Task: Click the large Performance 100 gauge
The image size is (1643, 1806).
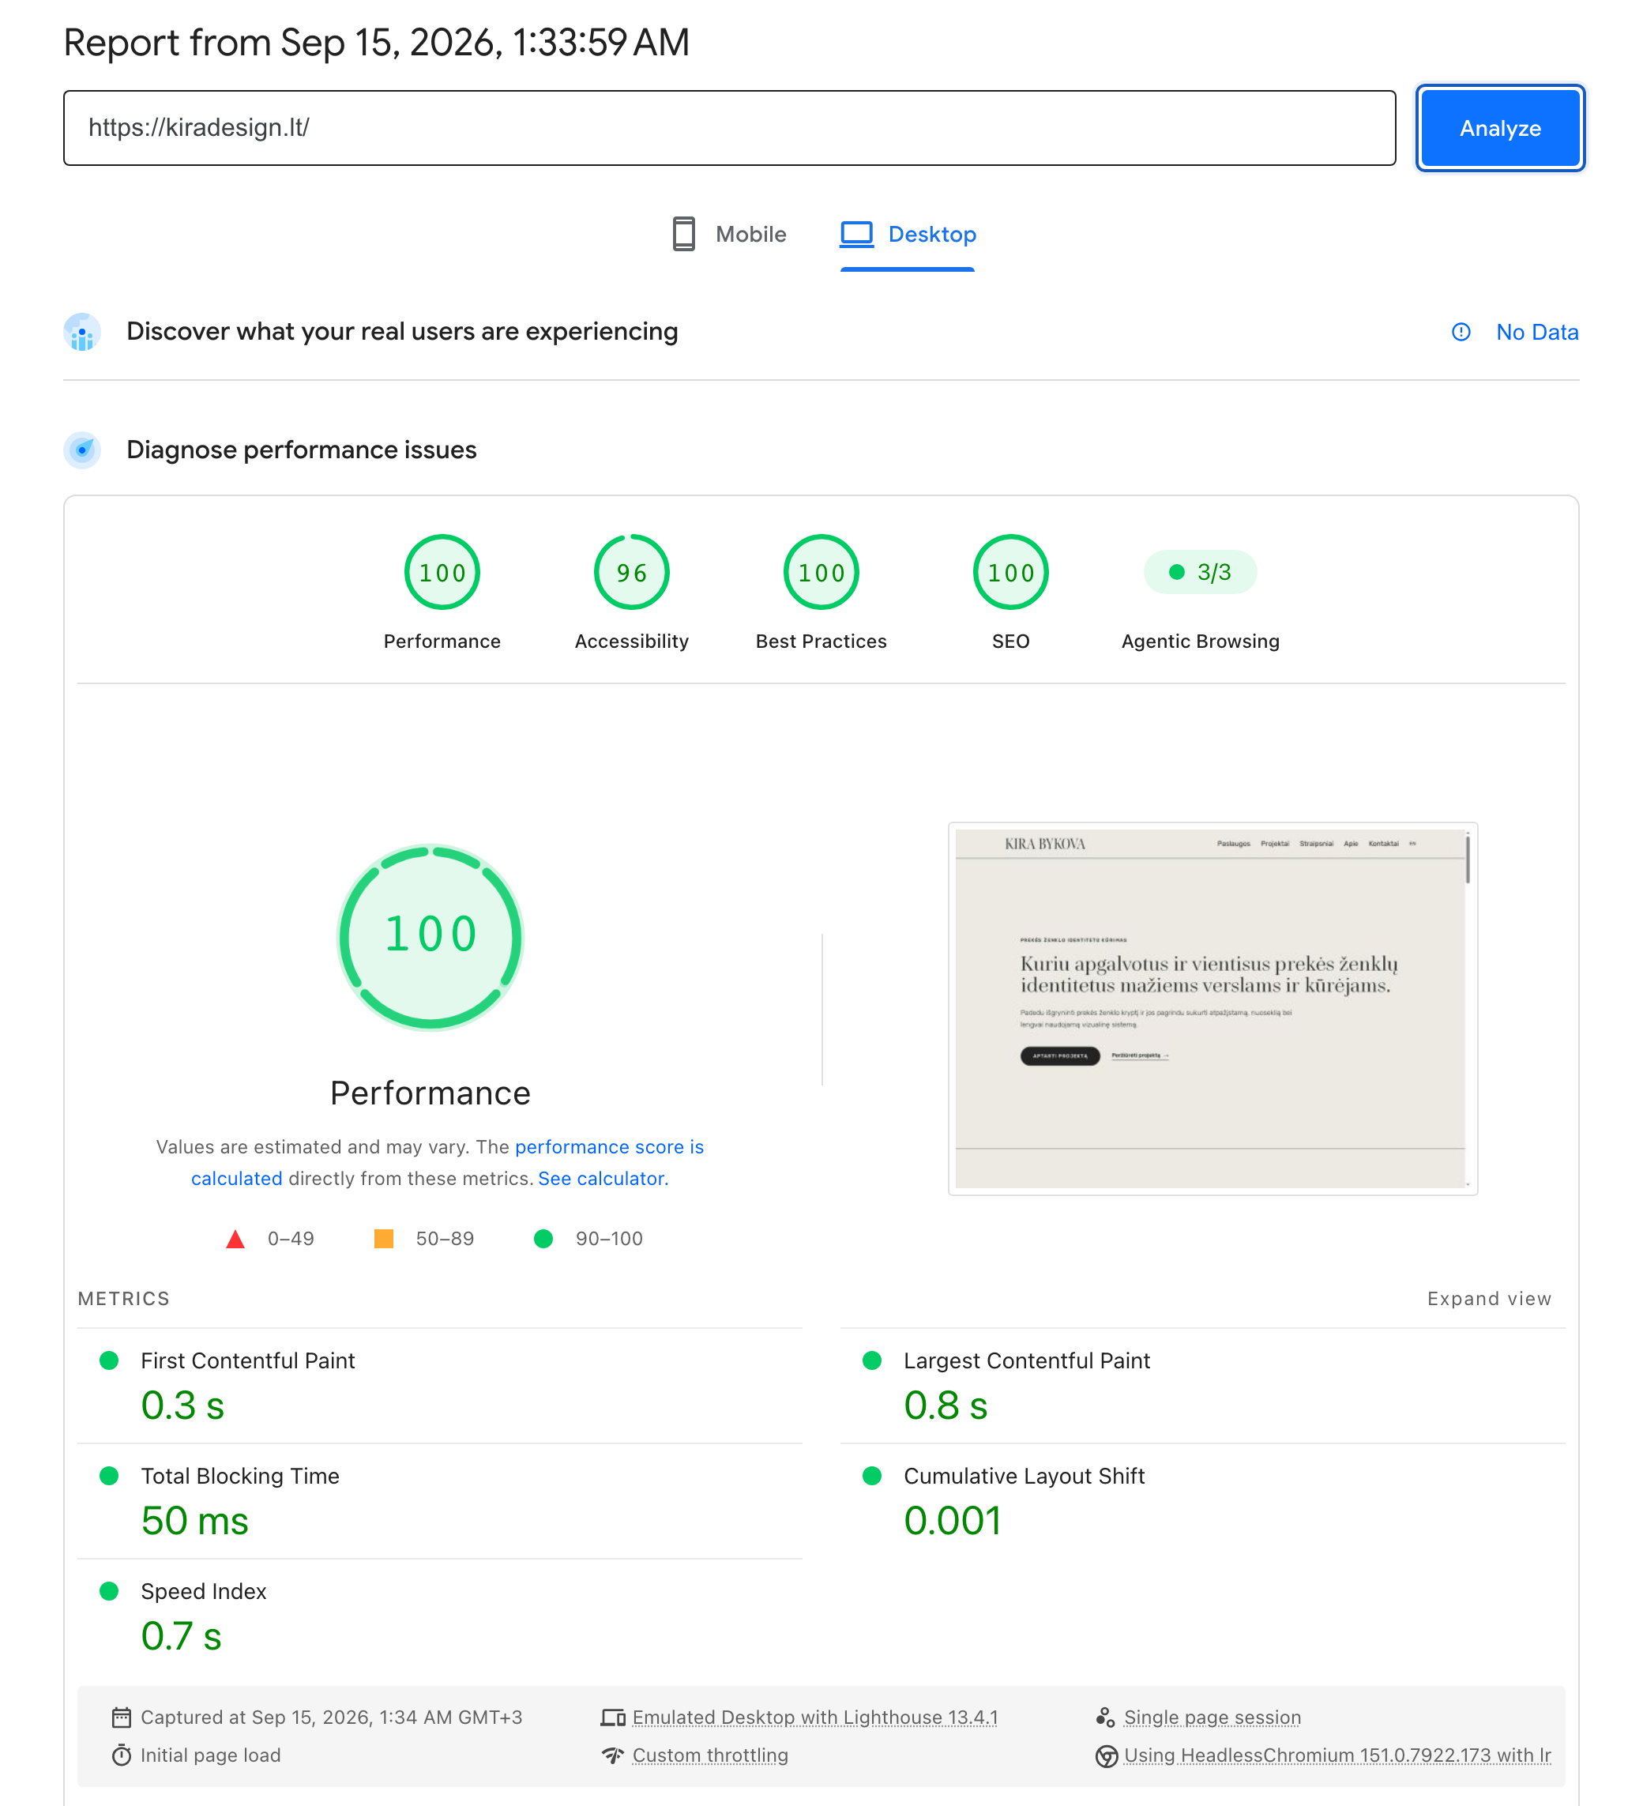Action: point(430,937)
